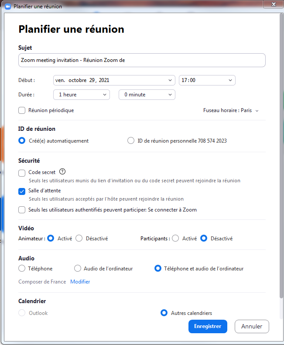Screen dimensions: 284x345
Task: Click into the Sujet text field
Action: tap(142, 60)
